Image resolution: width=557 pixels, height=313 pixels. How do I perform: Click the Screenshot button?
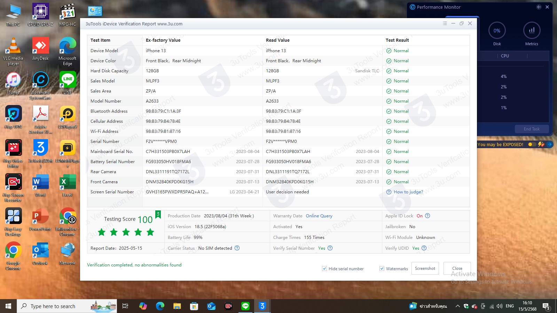click(425, 268)
